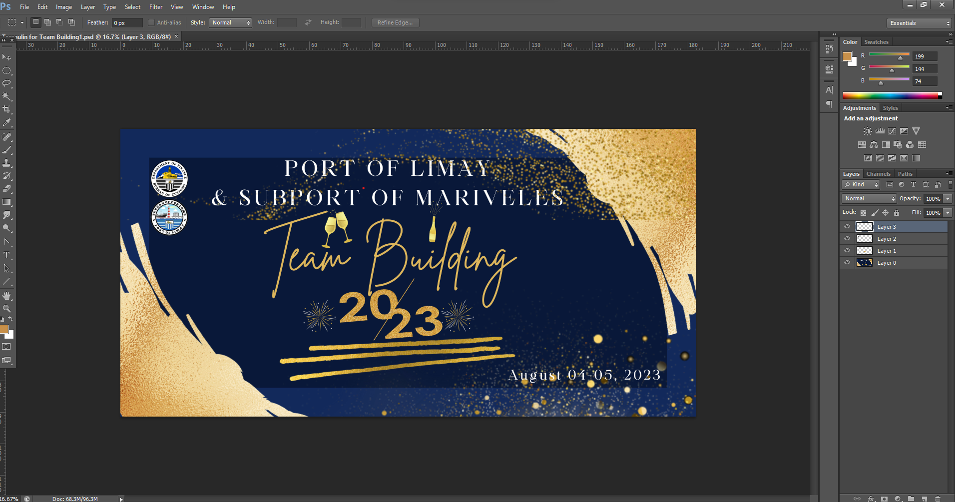Click the Refine Edge button

click(395, 22)
